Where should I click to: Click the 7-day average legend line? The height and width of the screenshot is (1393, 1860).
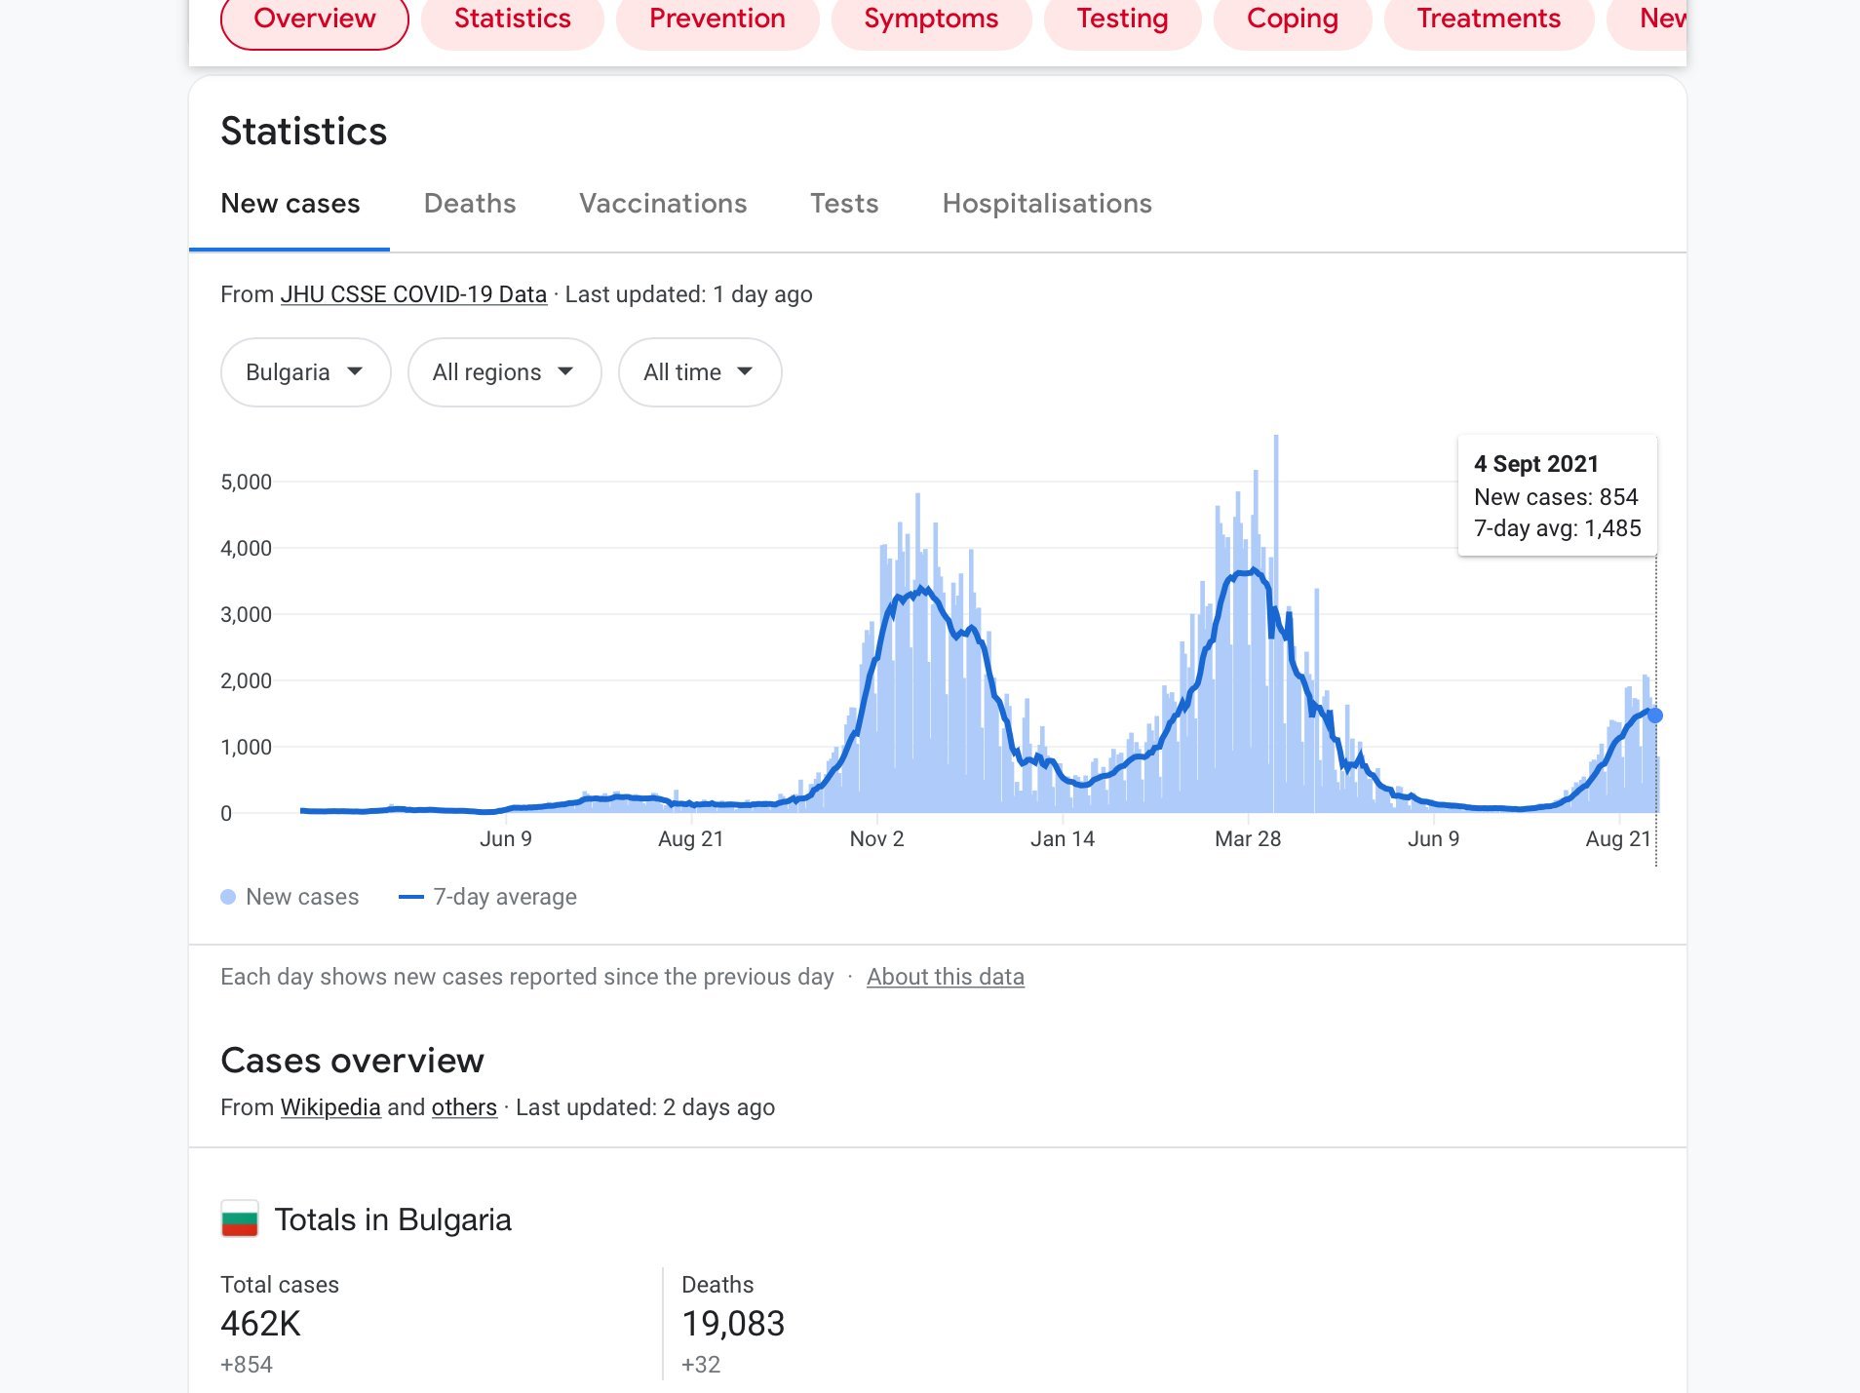[410, 897]
